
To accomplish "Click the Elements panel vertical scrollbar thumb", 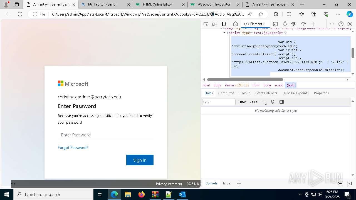I will pos(353,53).
